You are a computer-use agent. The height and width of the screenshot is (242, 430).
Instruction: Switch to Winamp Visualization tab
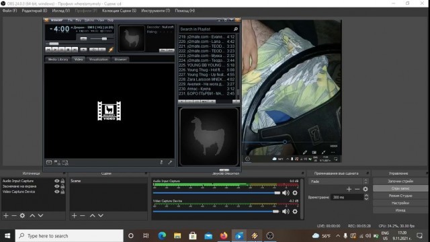pos(99,59)
